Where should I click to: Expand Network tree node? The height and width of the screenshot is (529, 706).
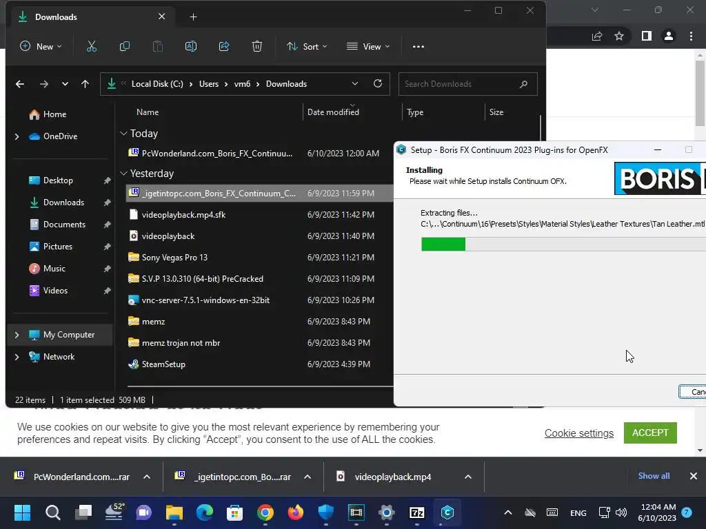[x=17, y=357]
